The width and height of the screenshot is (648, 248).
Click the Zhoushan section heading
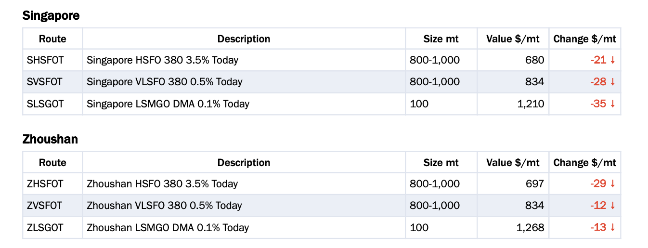click(50, 139)
